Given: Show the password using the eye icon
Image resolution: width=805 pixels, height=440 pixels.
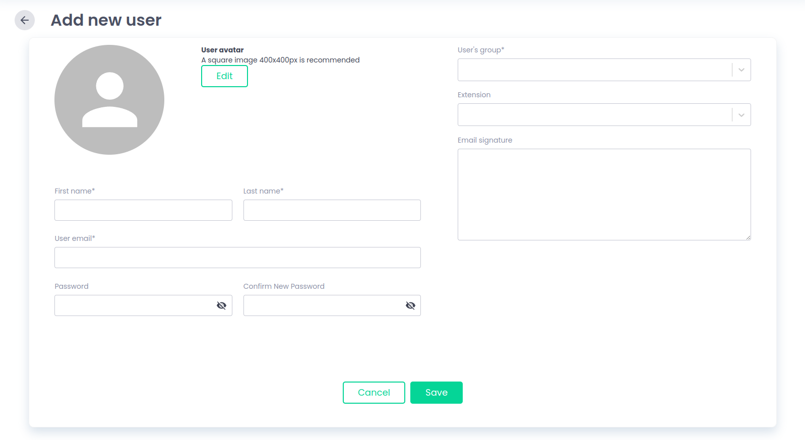Looking at the screenshot, I should tap(221, 305).
